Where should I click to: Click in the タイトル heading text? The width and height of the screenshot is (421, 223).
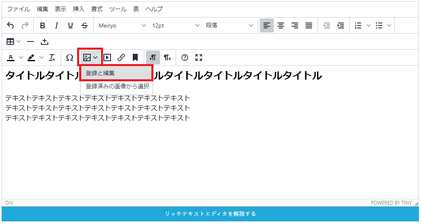click(164, 76)
